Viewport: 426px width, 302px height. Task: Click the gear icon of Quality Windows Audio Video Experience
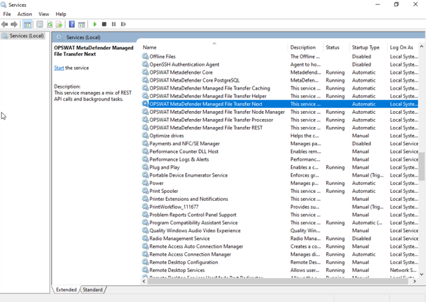coord(145,231)
